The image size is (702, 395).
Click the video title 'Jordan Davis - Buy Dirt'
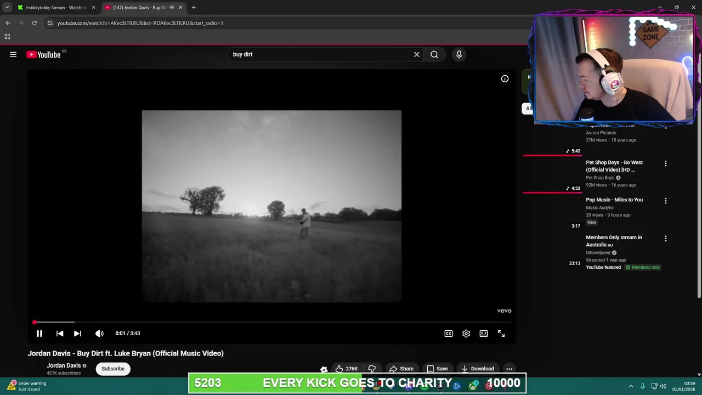[126, 353]
